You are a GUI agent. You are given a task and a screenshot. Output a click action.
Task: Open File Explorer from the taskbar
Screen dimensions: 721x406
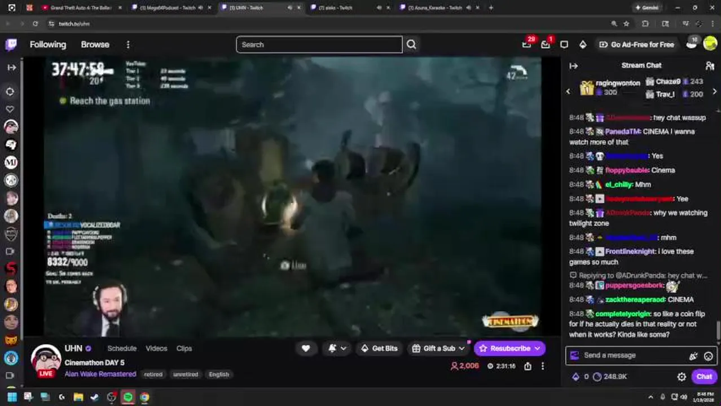78,397
